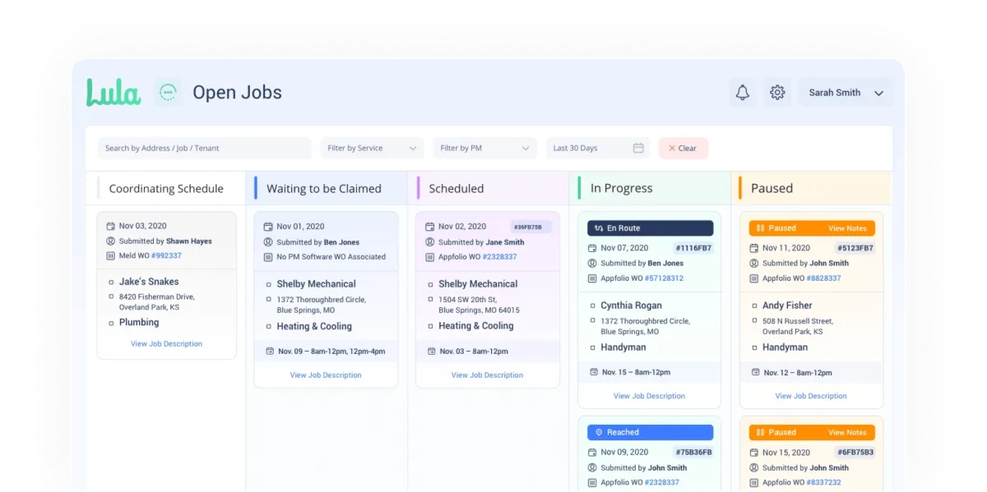The image size is (987, 492).
Task: Open the Last 30 Days date picker
Action: (598, 148)
